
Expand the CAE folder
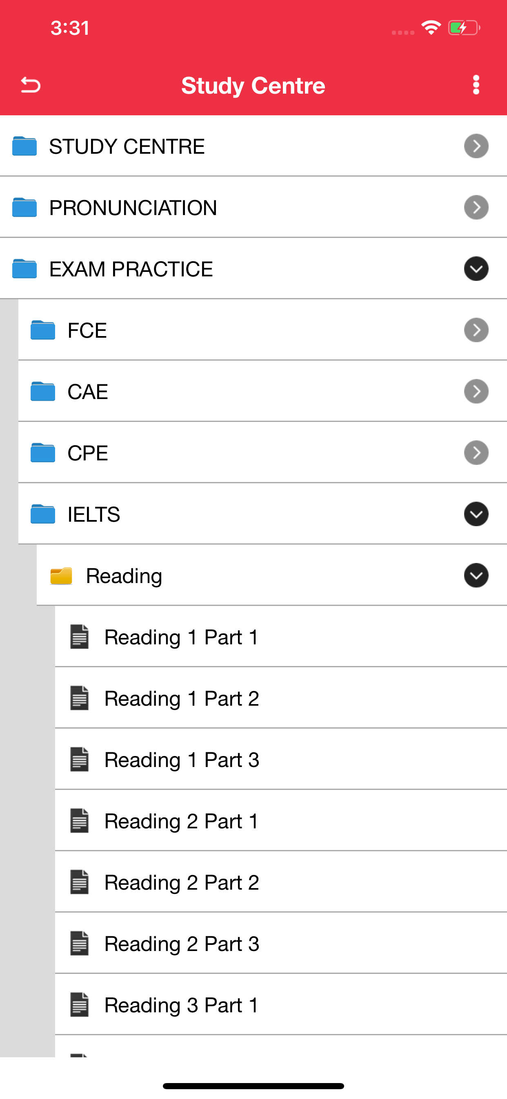(476, 391)
